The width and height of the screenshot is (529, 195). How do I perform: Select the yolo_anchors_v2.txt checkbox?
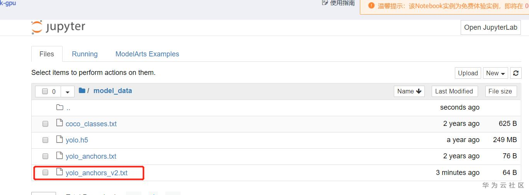(x=45, y=173)
